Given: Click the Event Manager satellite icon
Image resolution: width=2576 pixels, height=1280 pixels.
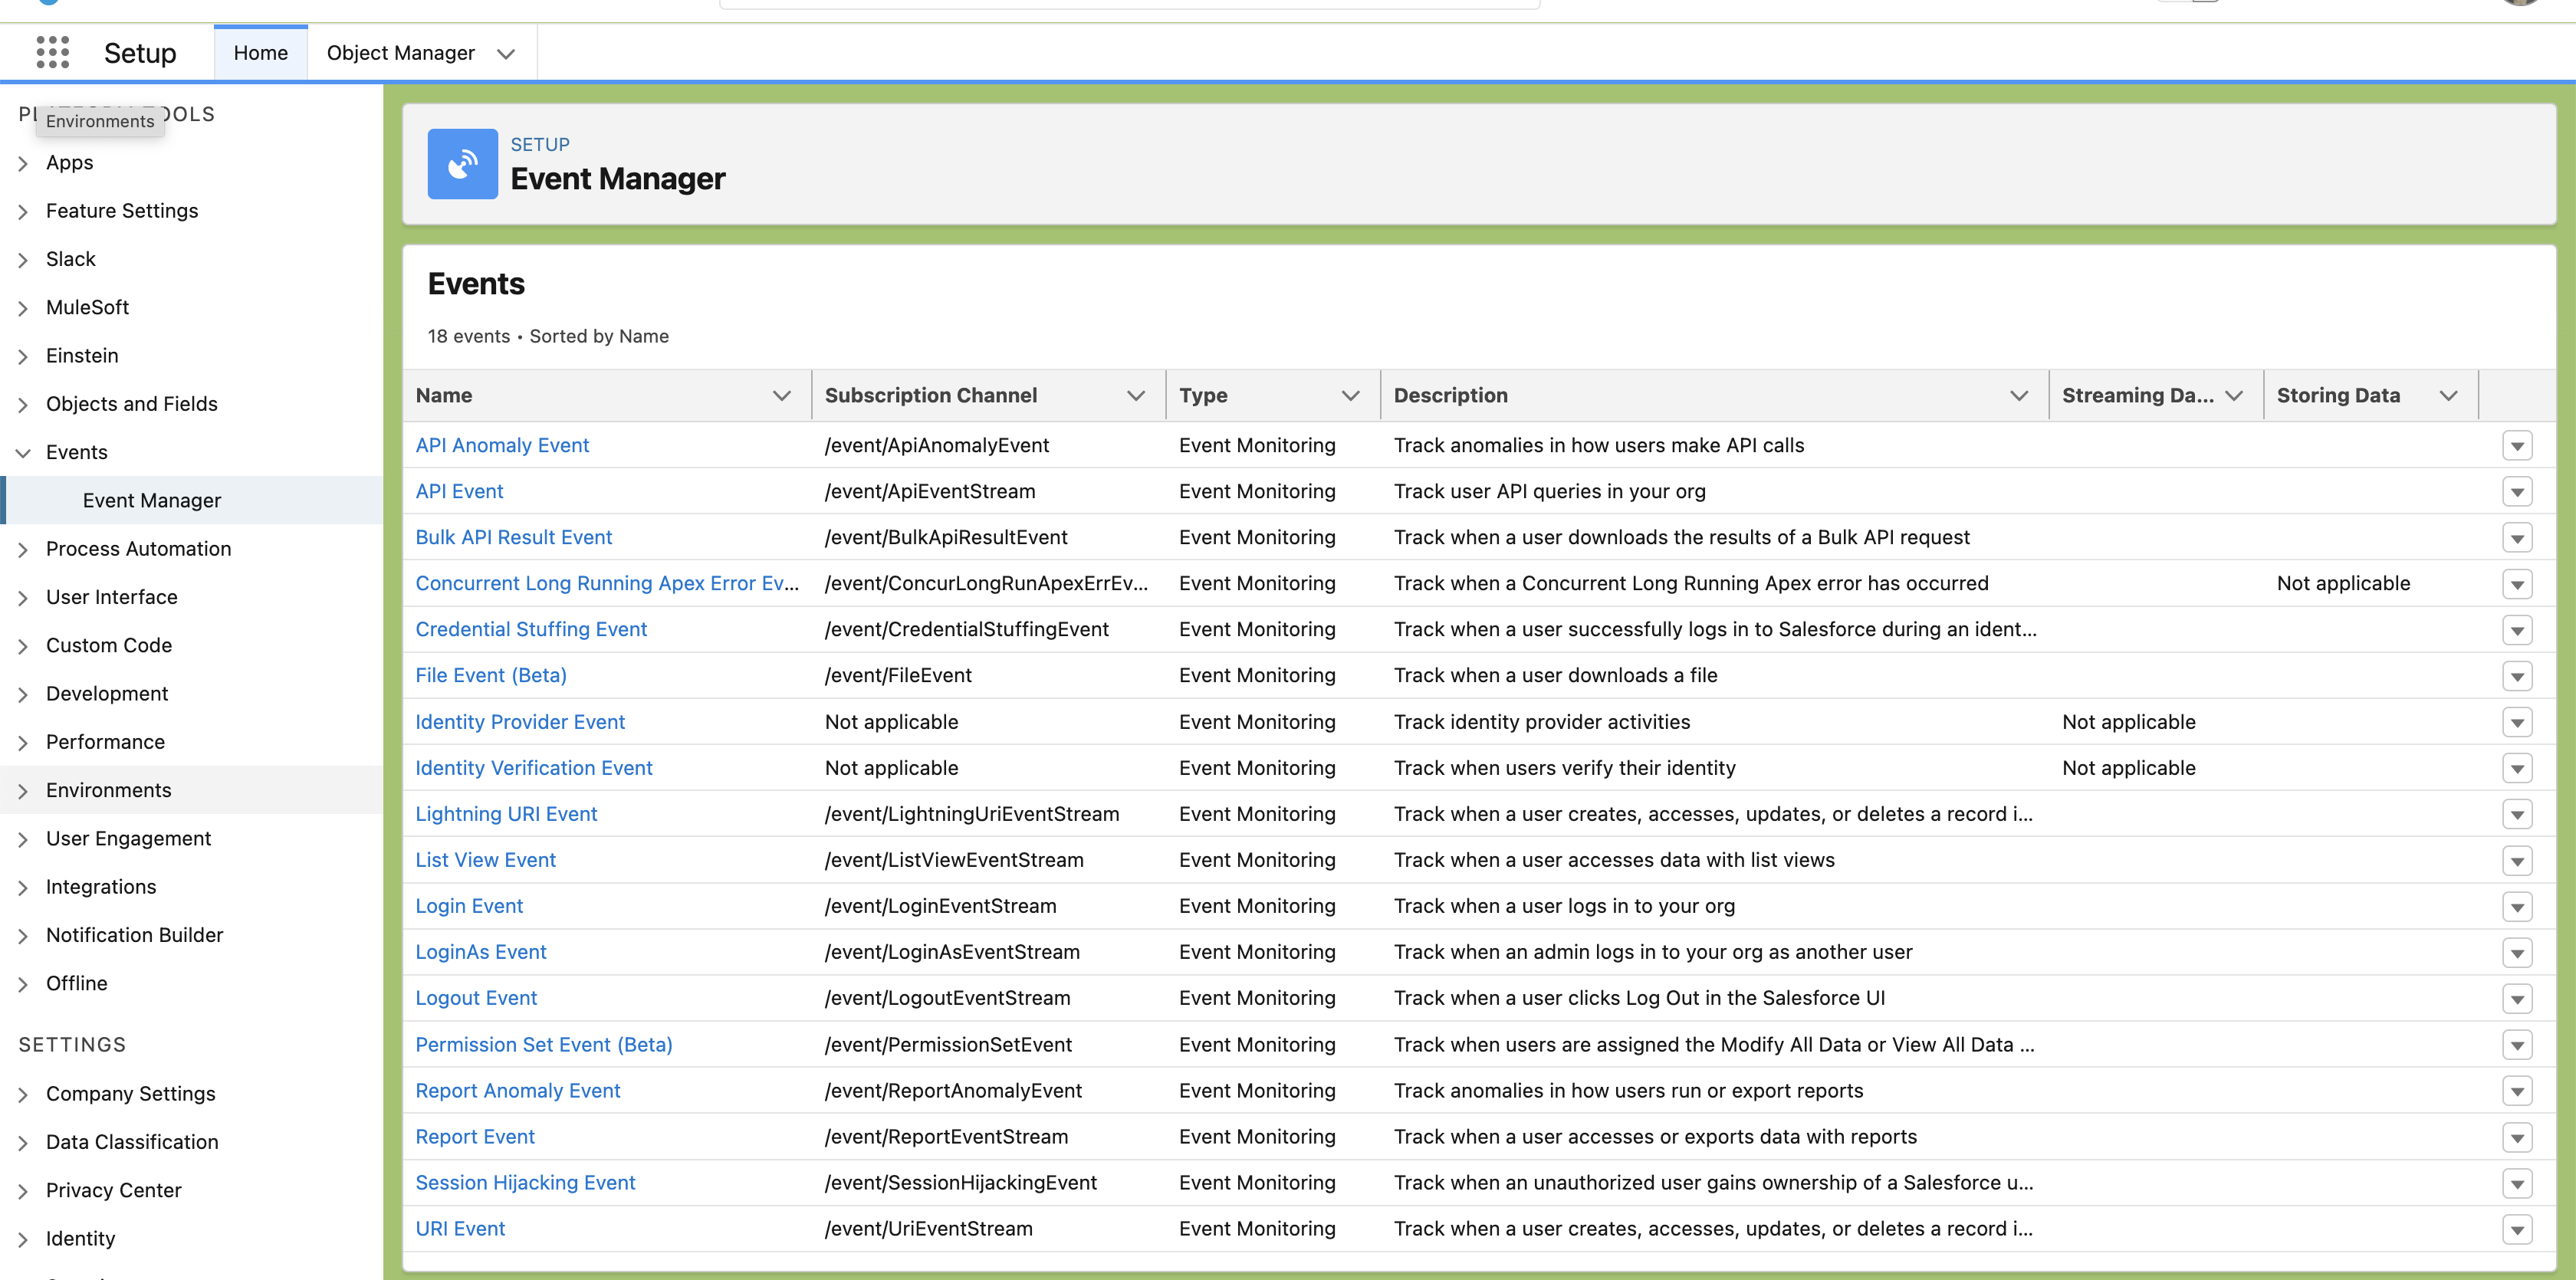Looking at the screenshot, I should coord(462,164).
